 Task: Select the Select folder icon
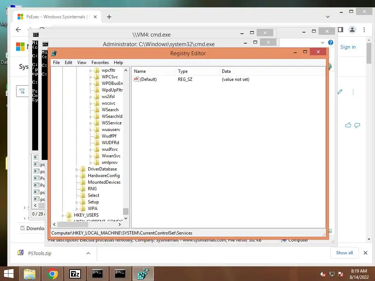click(x=83, y=195)
